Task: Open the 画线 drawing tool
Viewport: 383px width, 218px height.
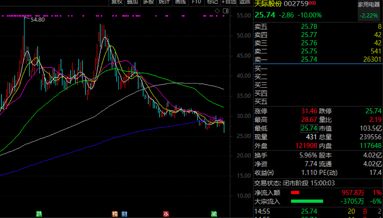Action: click(180, 2)
